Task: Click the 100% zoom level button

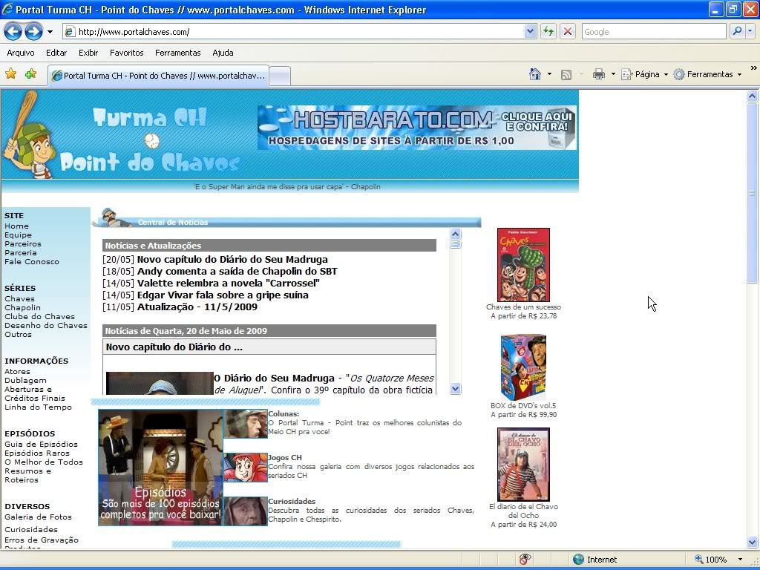Action: pos(710,560)
